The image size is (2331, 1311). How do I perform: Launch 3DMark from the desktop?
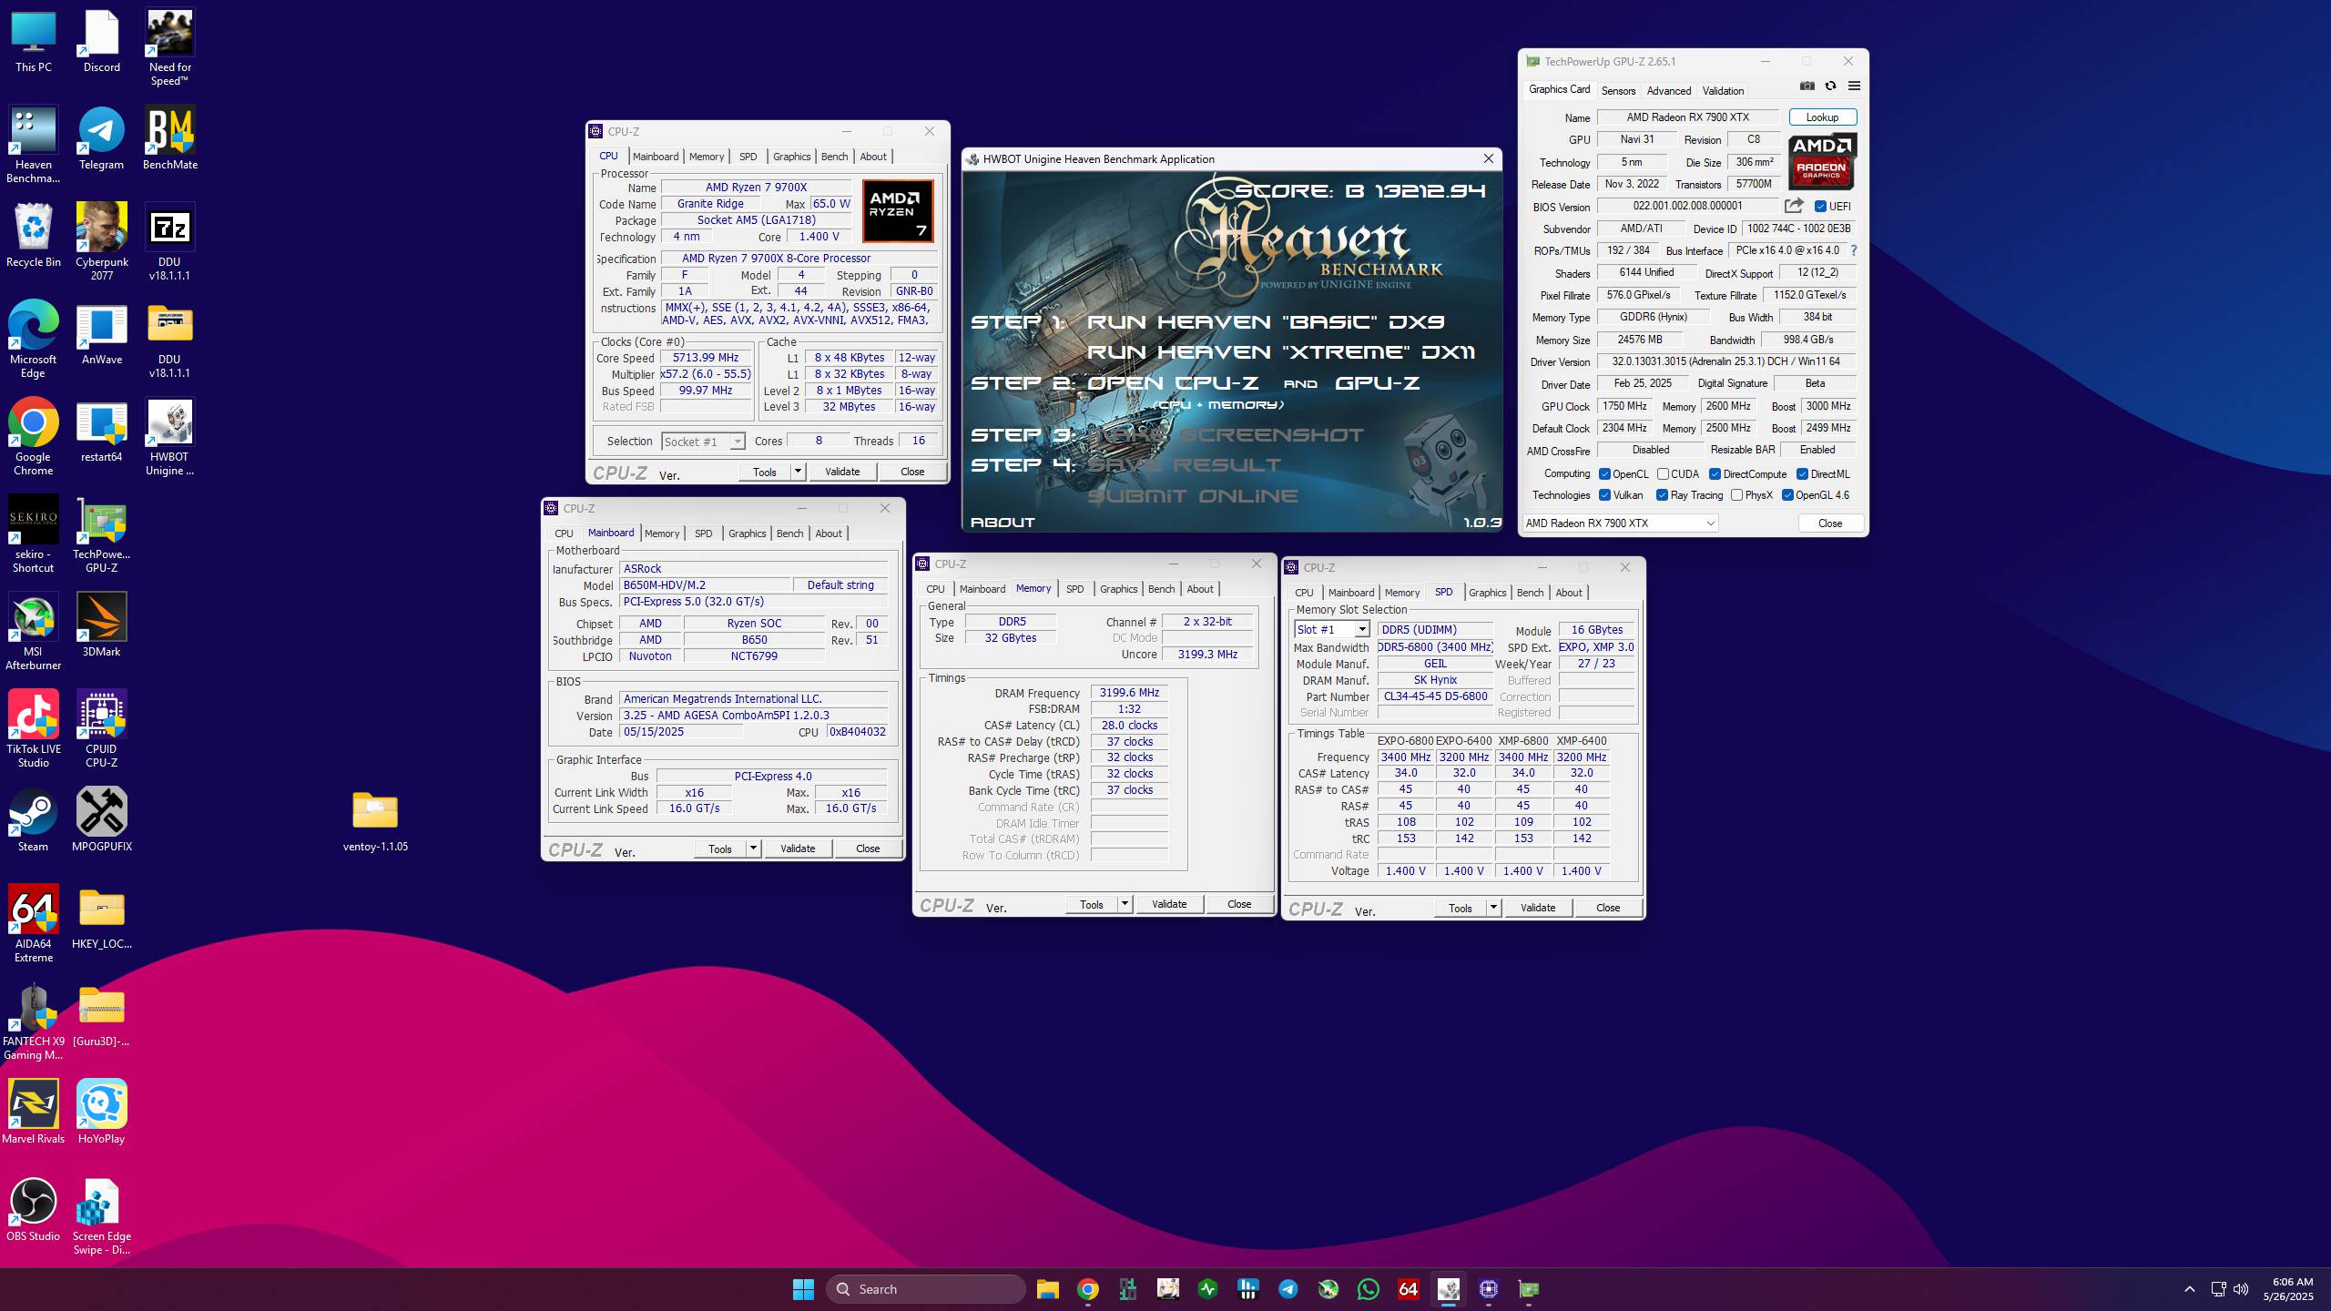click(x=101, y=625)
